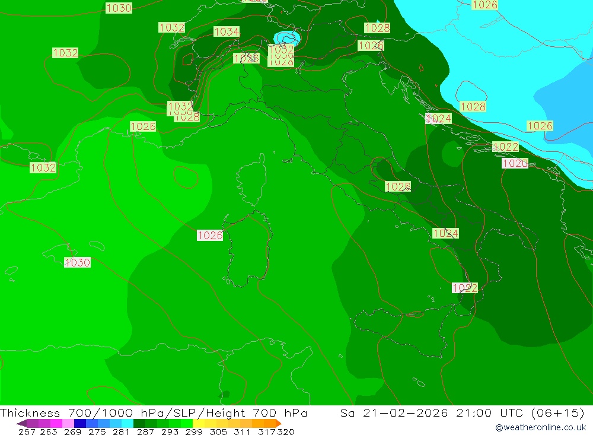The image size is (593, 435).
Task: Click the 1030 label at the top-left edge
Action: pyautogui.click(x=119, y=8)
